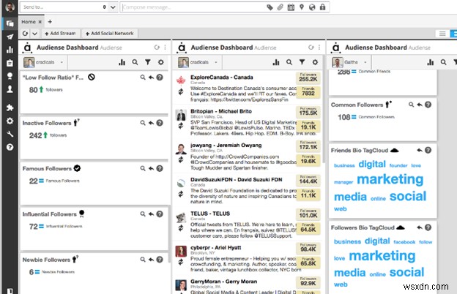Click the attachment paperclip icon
Image resolution: width=457 pixels, height=294 pixels.
[x=280, y=7]
